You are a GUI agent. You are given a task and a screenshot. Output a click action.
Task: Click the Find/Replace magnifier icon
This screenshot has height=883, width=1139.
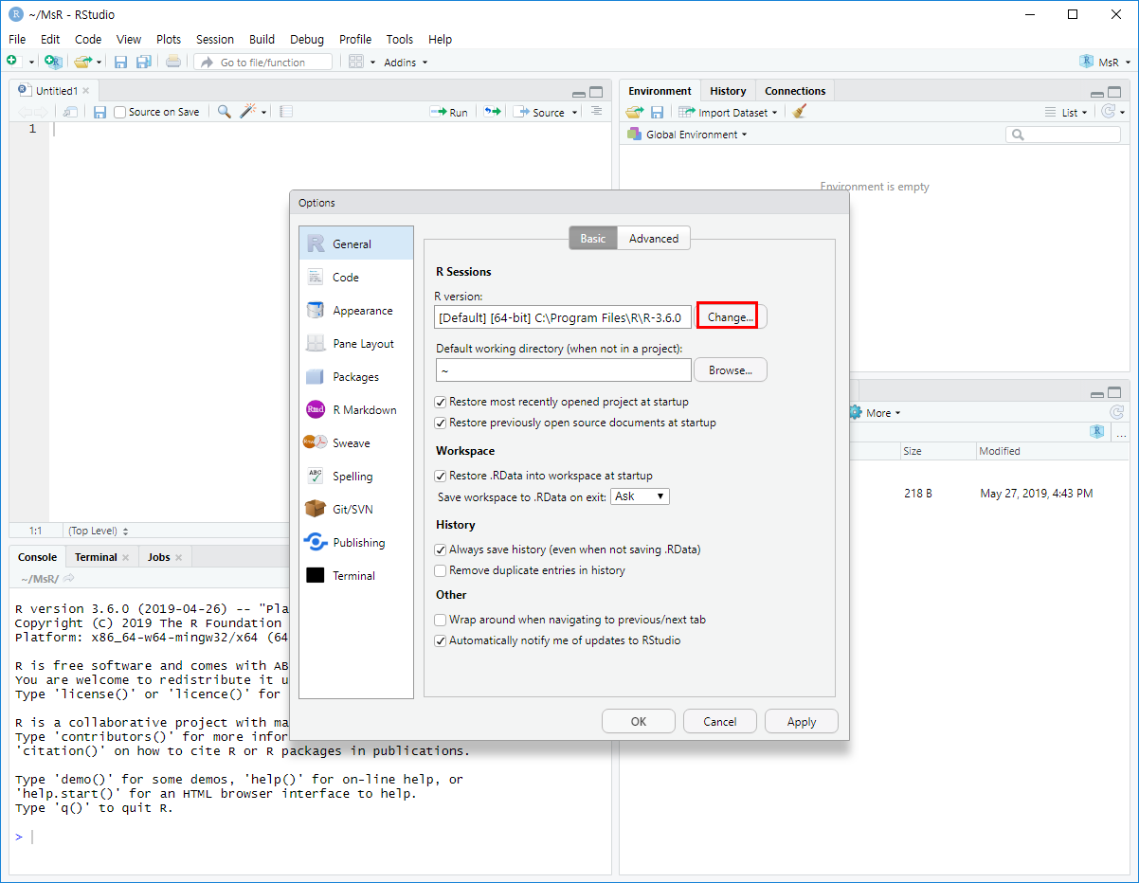coord(224,112)
